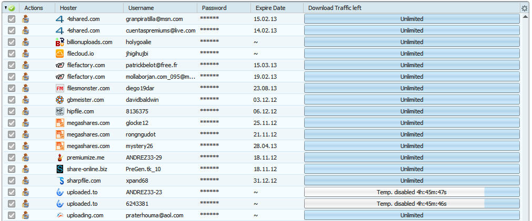
Task: Click the expire date 06.12.12
Action: [265, 111]
